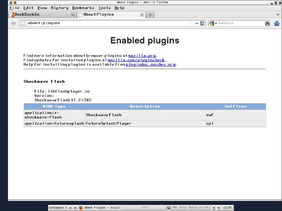Click the Suffixes column header
The width and height of the screenshot is (282, 211).
(x=235, y=107)
